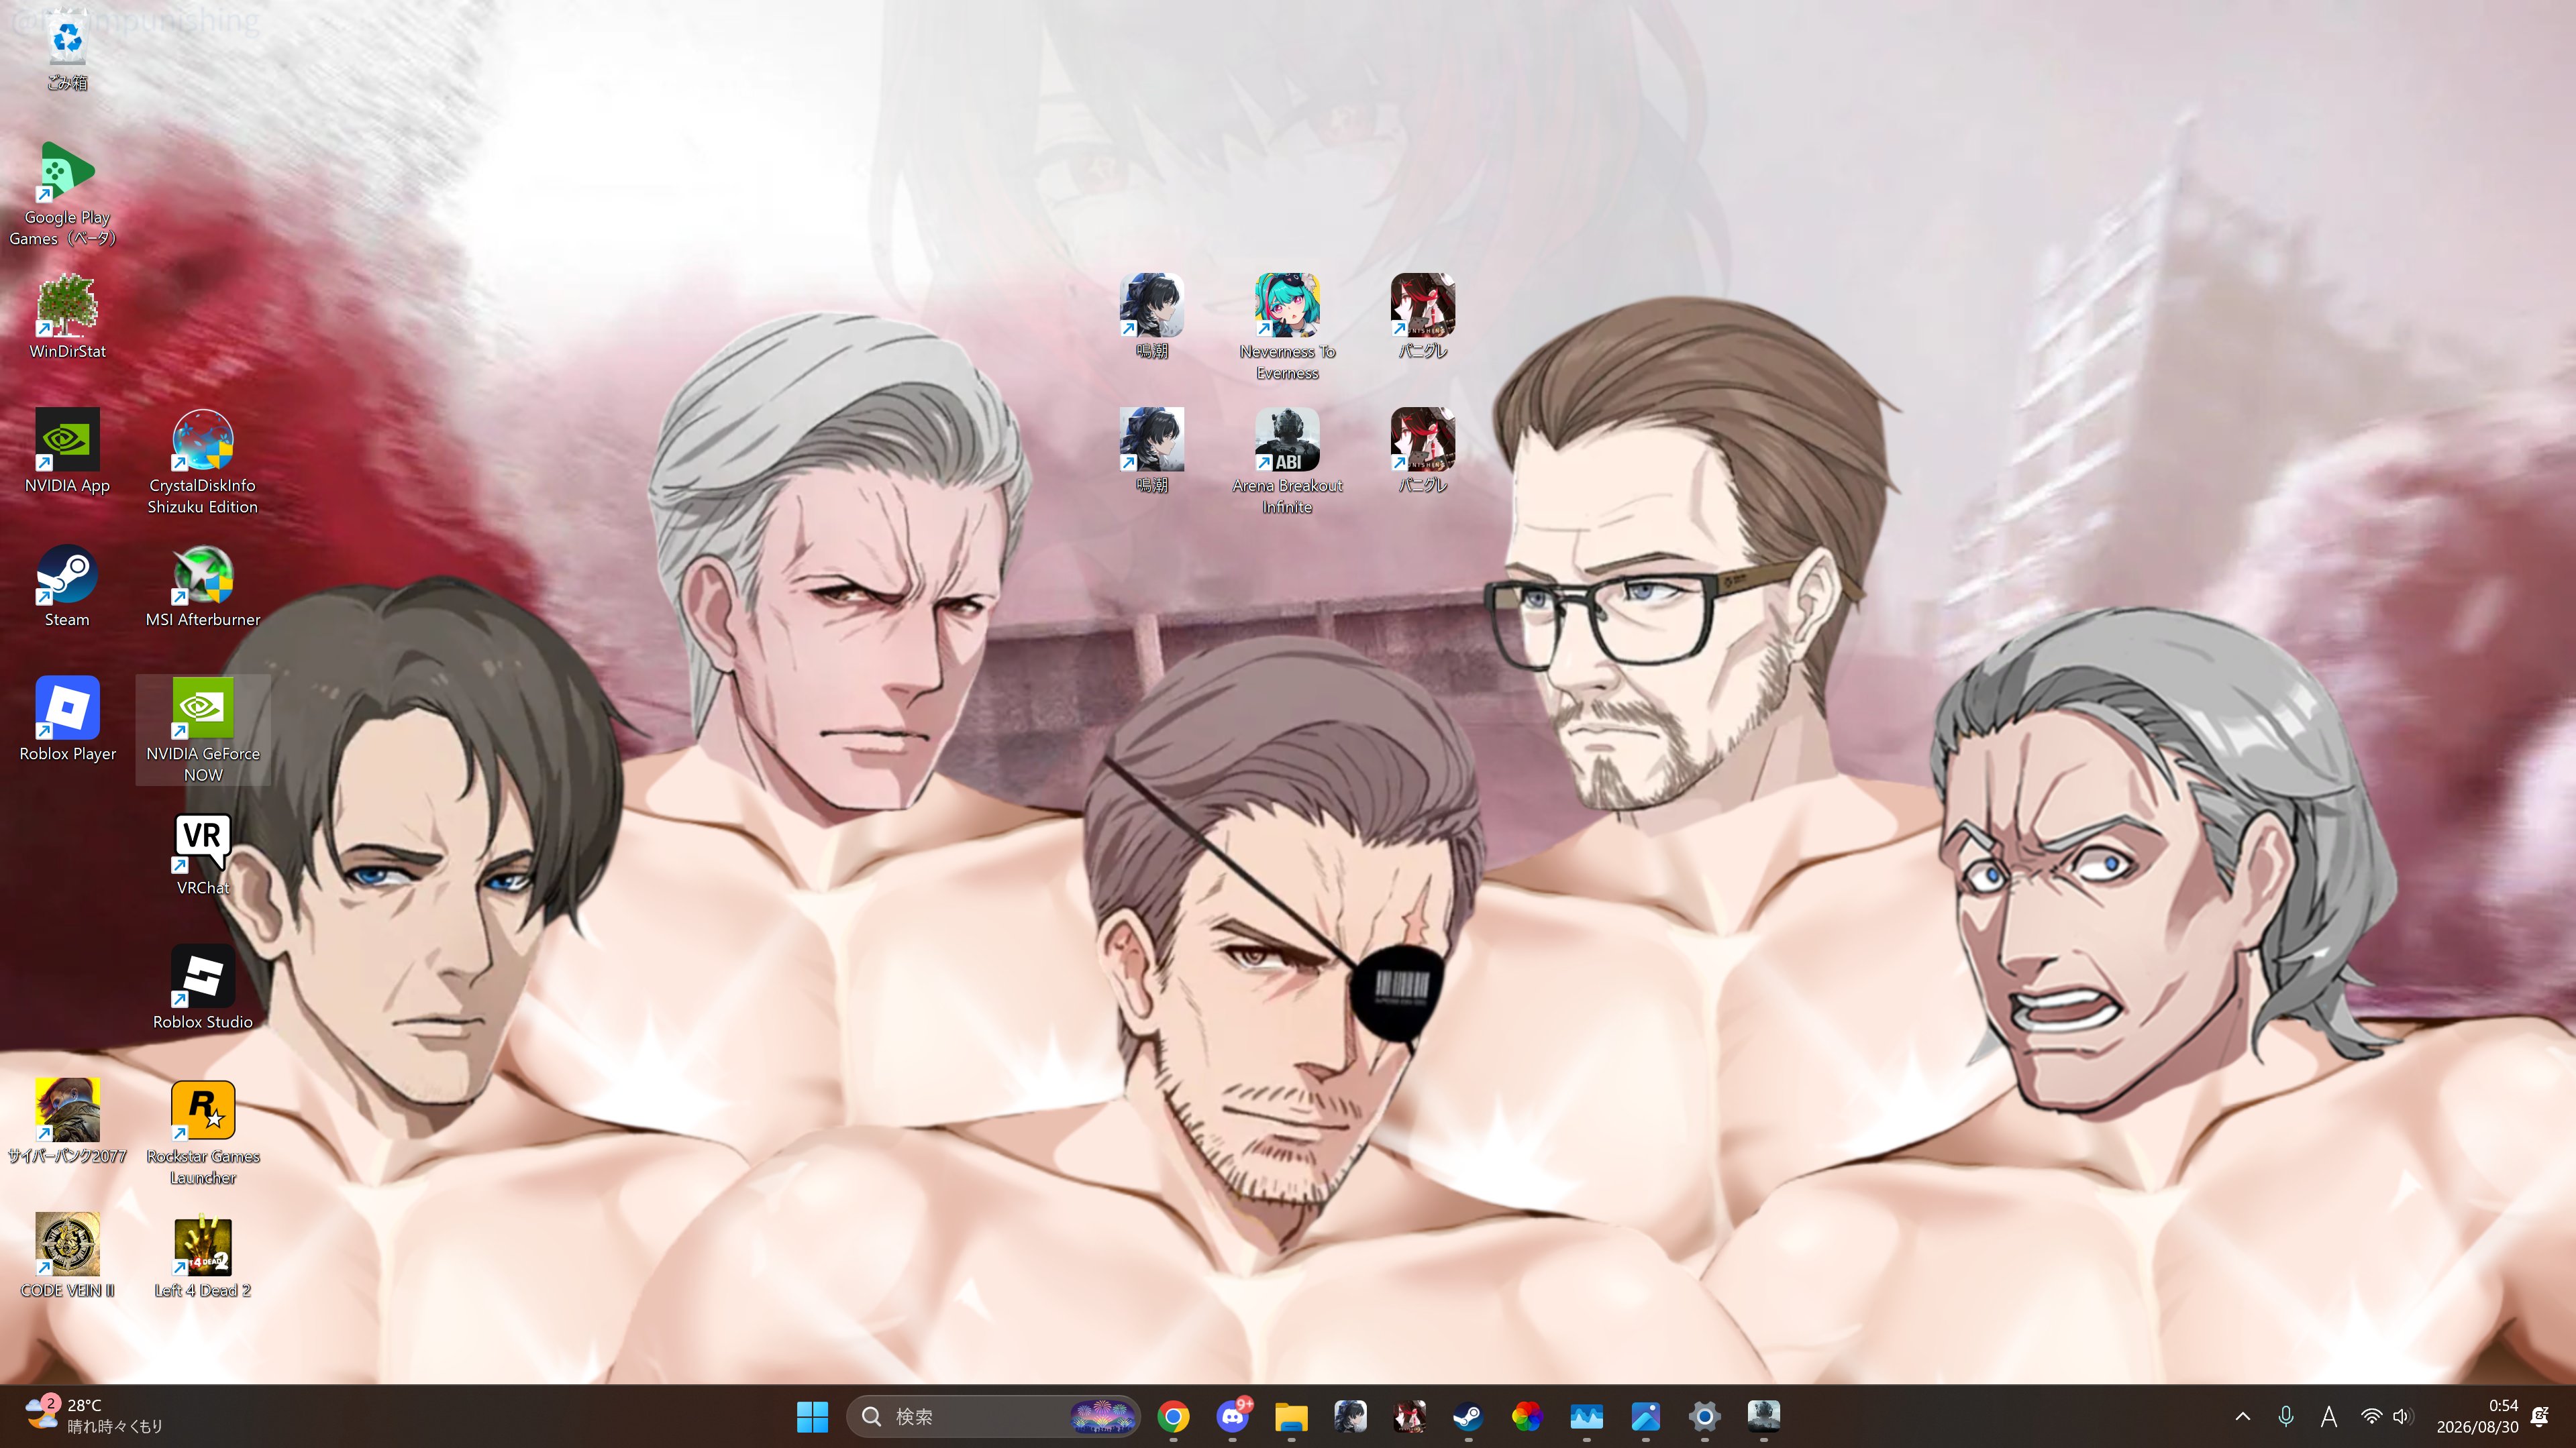Viewport: 2576px width, 1448px height.
Task: Switch to パニグレ on the taskbar
Action: [1409, 1416]
